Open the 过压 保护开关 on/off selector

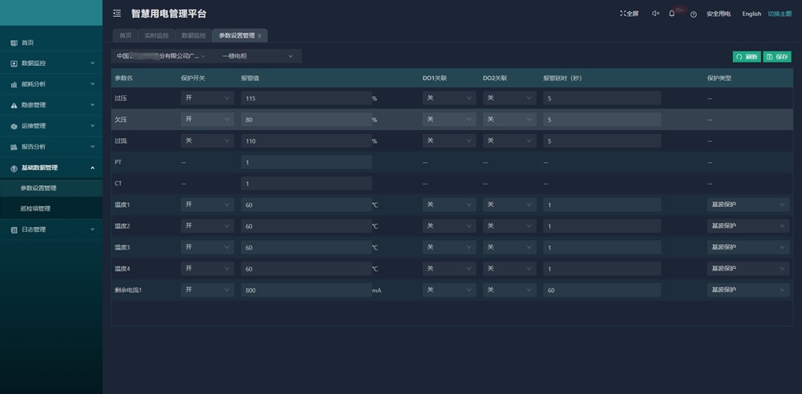207,98
